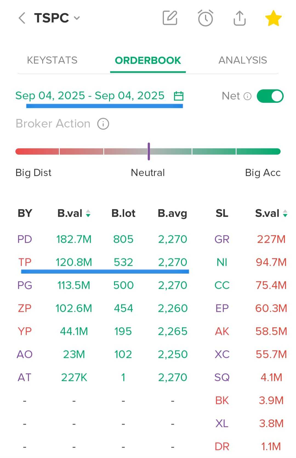Tap the back arrow icon
This screenshot has height=458, width=296.
click(x=22, y=18)
